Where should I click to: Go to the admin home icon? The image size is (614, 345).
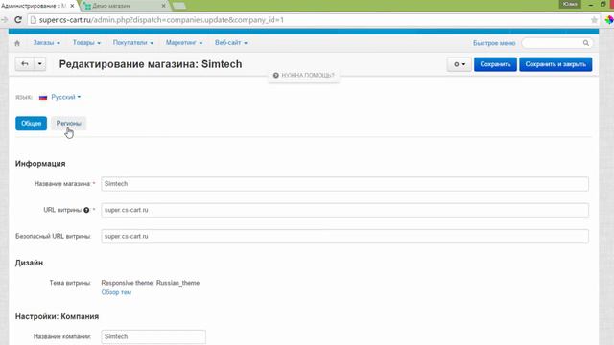pyautogui.click(x=17, y=43)
